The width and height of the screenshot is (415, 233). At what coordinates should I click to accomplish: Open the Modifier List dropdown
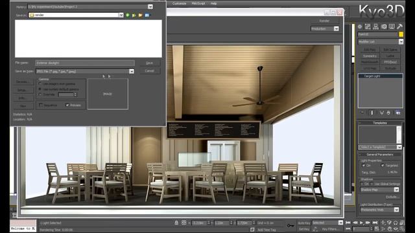click(401, 41)
